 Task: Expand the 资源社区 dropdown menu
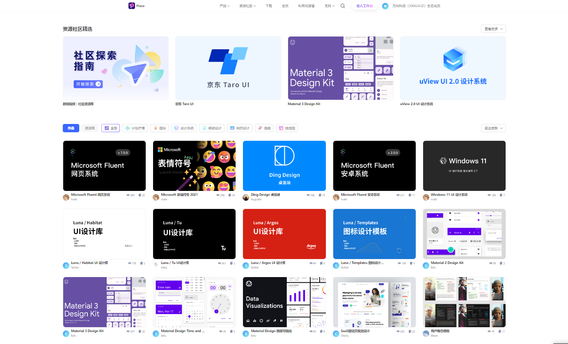247,6
